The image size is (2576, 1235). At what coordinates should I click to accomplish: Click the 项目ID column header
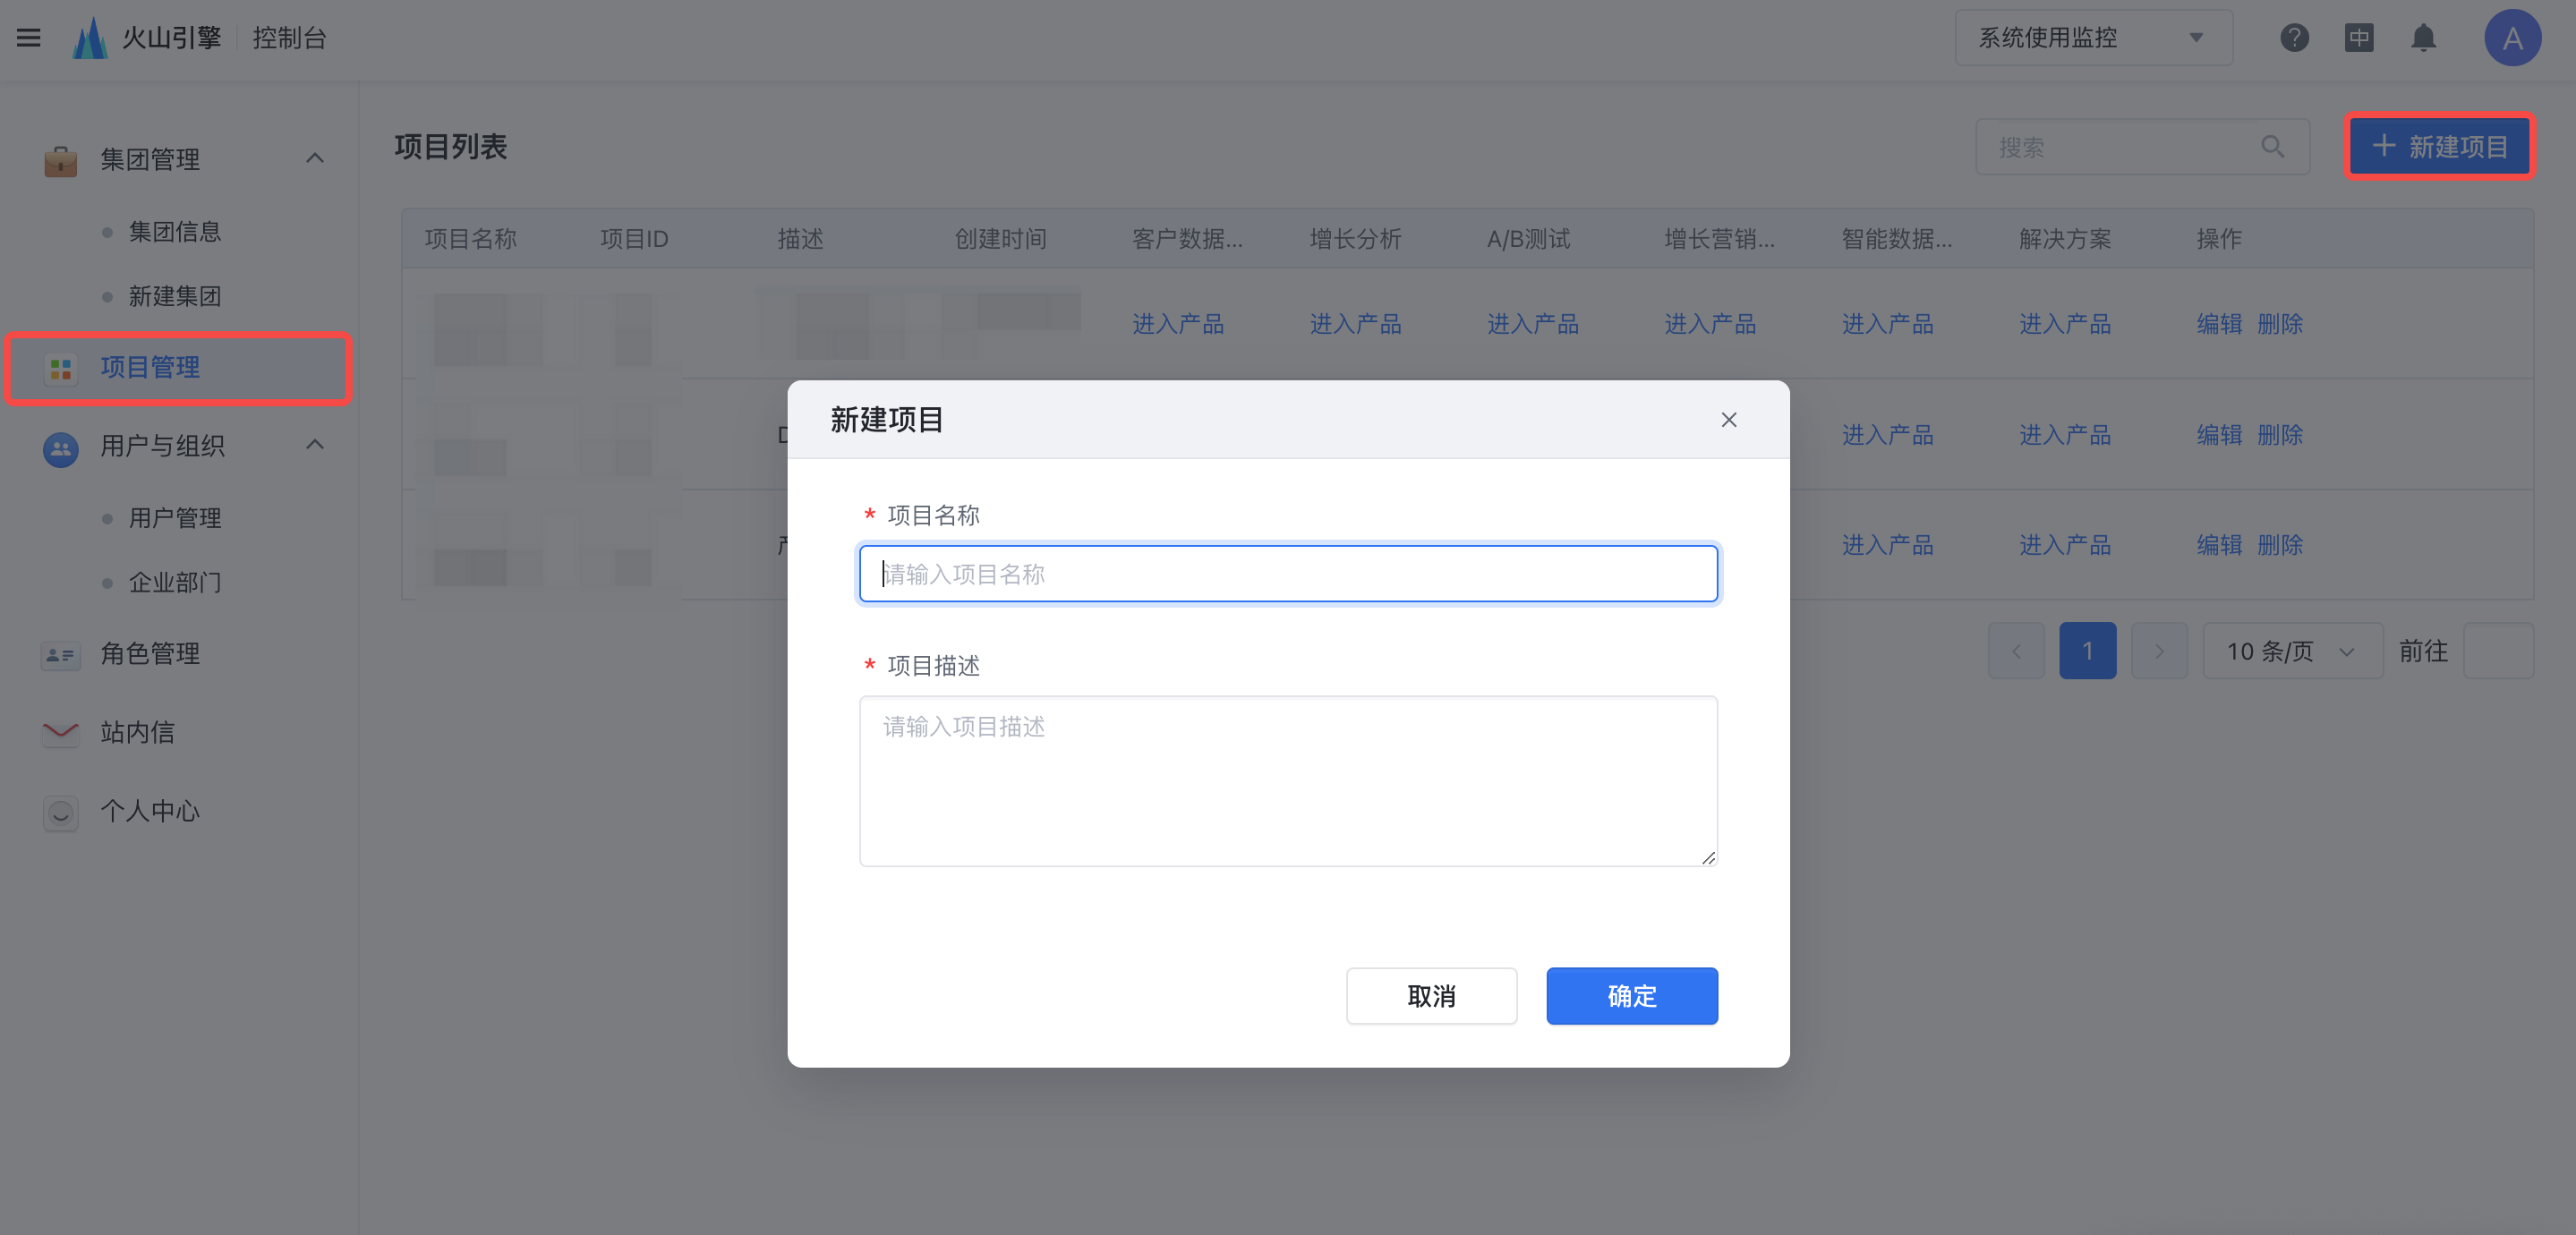[x=634, y=239]
